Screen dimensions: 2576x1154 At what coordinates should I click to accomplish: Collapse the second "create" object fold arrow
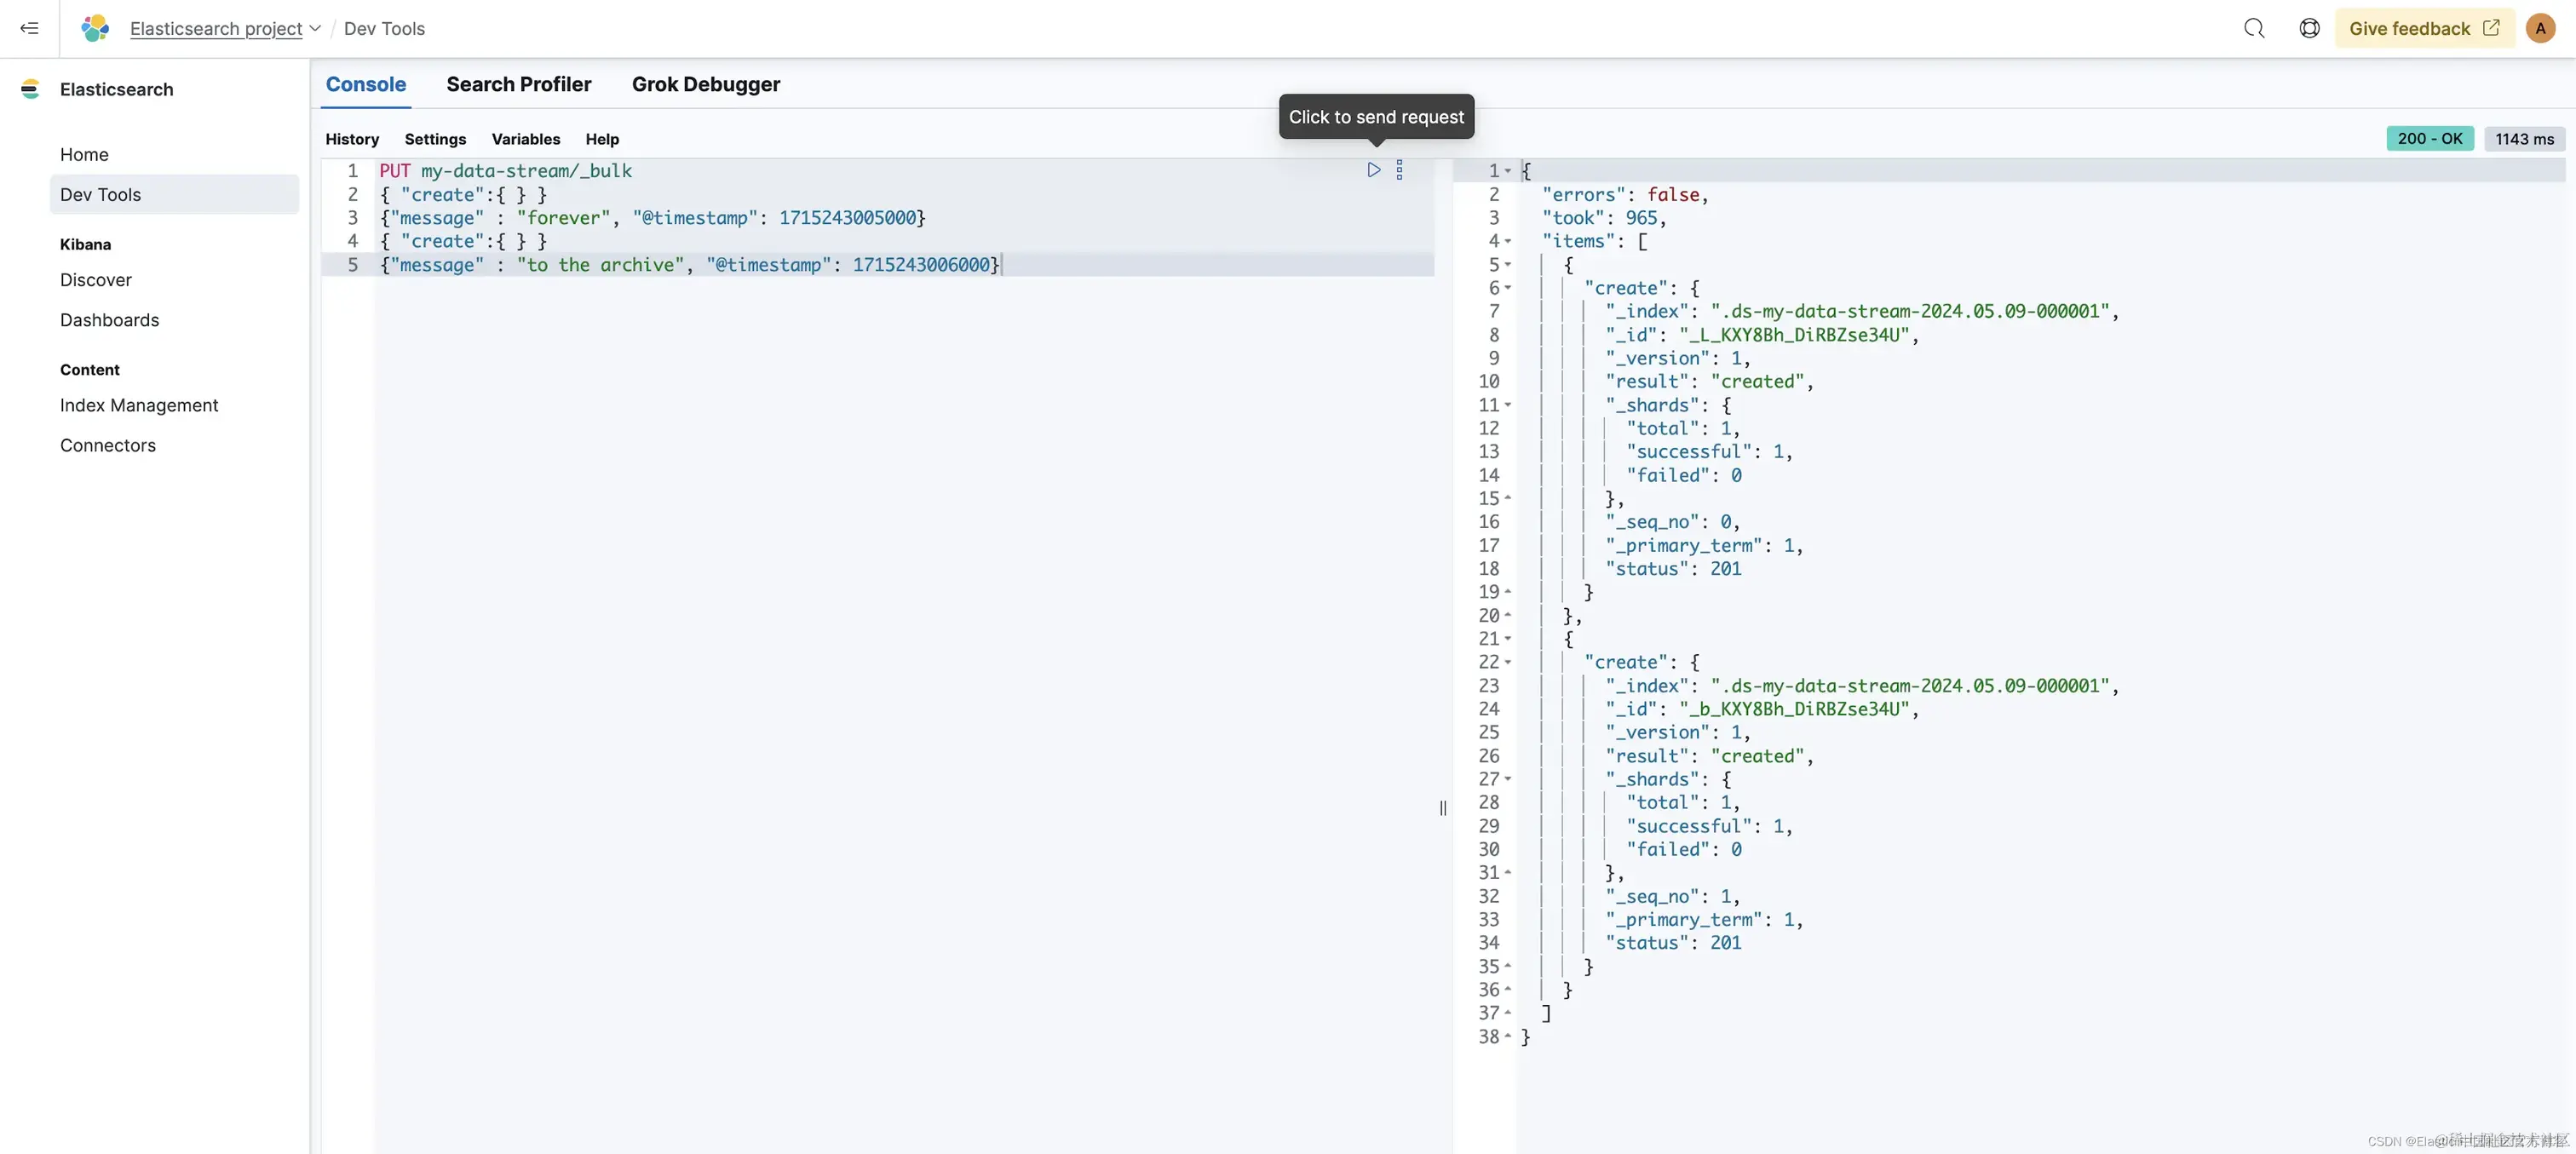pyautogui.click(x=1508, y=662)
